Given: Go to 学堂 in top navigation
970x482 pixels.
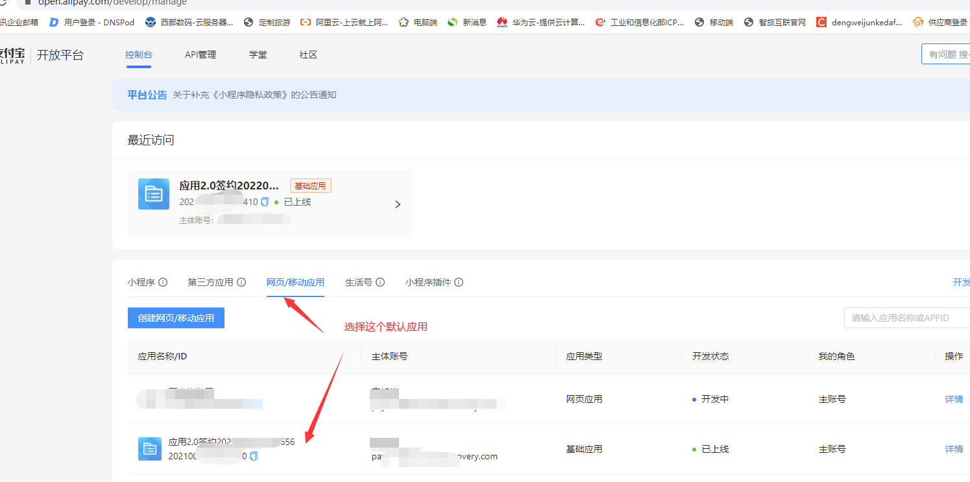Looking at the screenshot, I should tap(258, 55).
